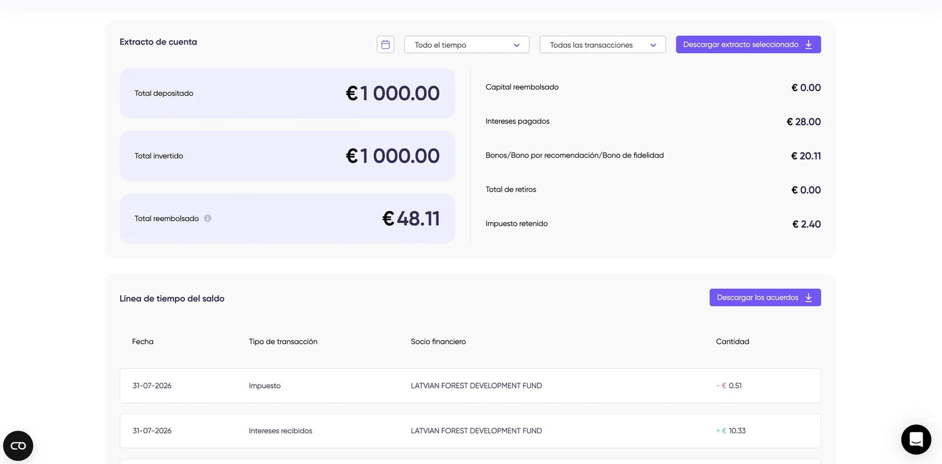Click Bonos/Bono por recomendación label

coord(575,155)
